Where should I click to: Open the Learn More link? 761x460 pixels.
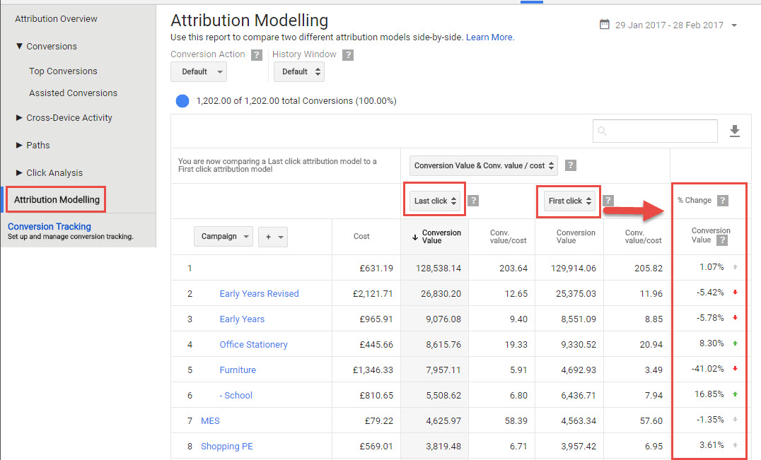489,37
